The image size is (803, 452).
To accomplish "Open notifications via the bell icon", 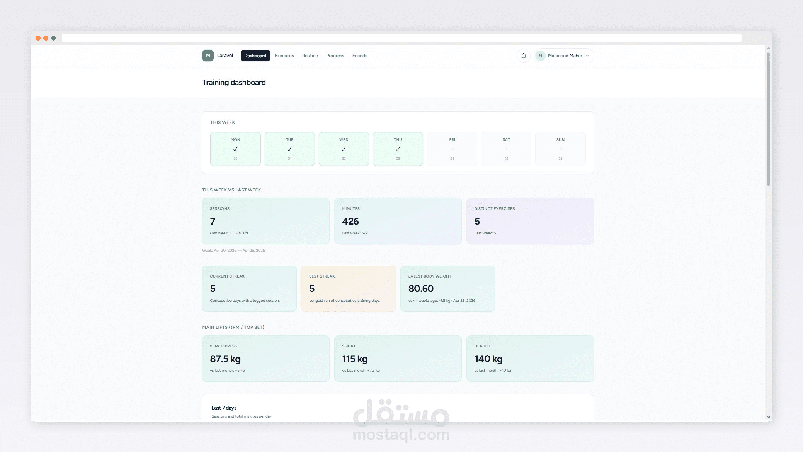I will click(x=524, y=56).
